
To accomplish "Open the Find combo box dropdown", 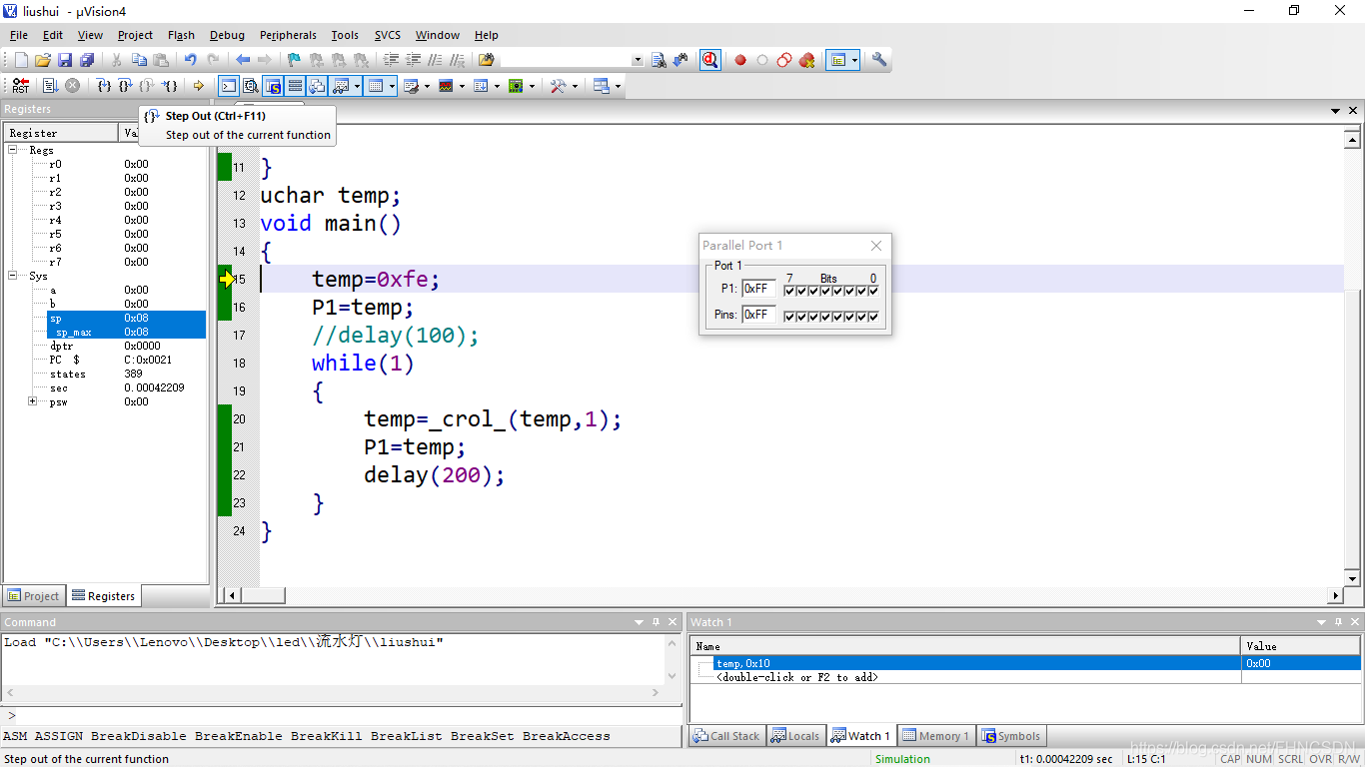I will tap(638, 60).
